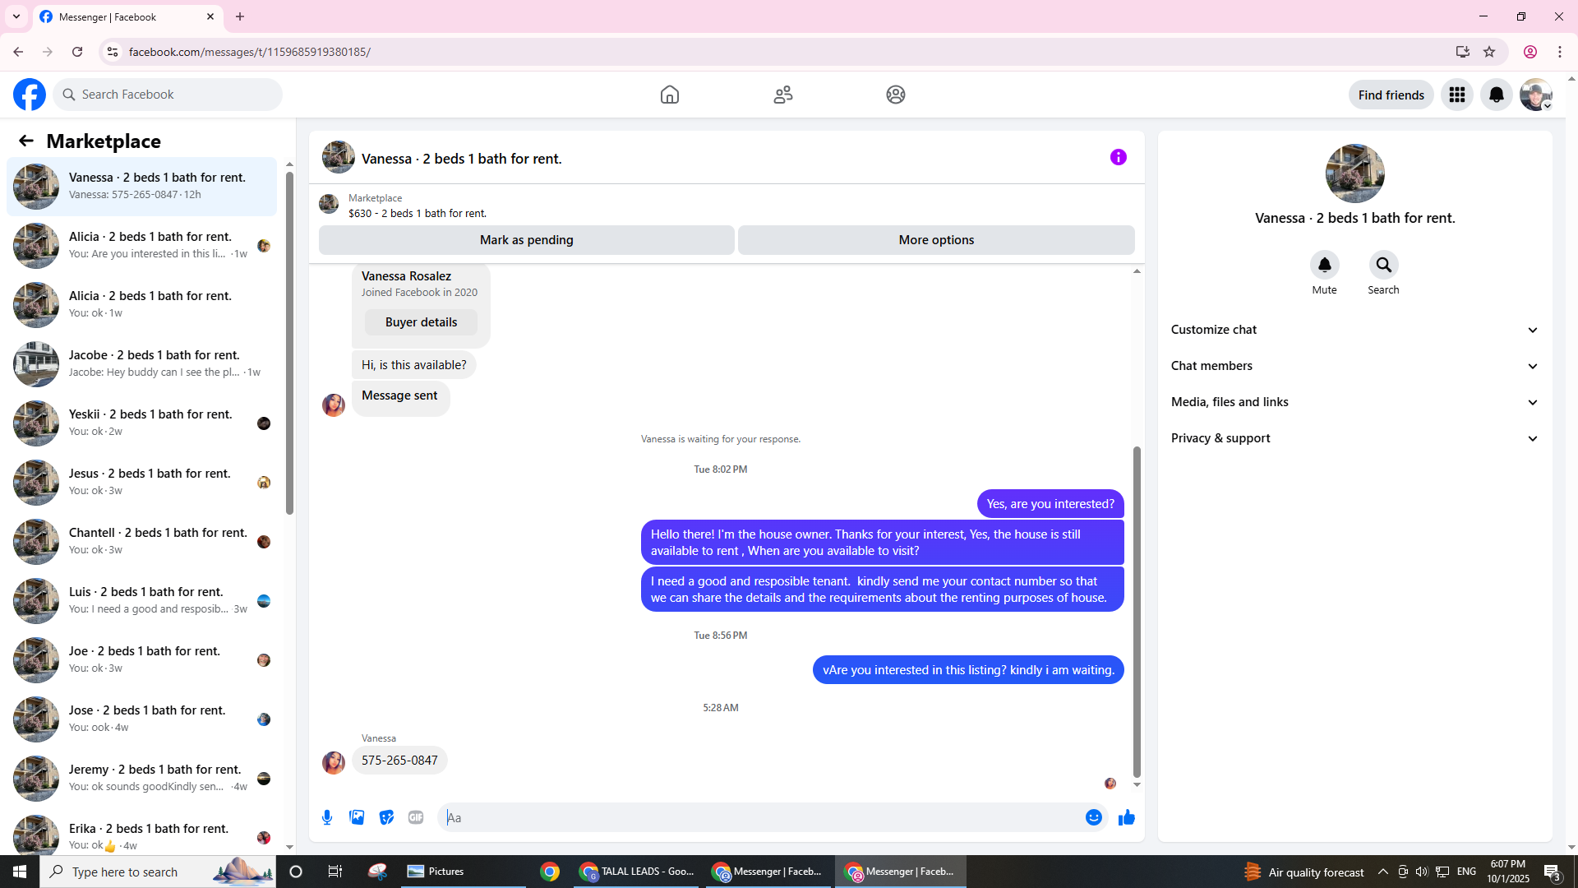Screen dimensions: 1578x888
Task: Open Facebook menu grid icon
Action: [1457, 95]
